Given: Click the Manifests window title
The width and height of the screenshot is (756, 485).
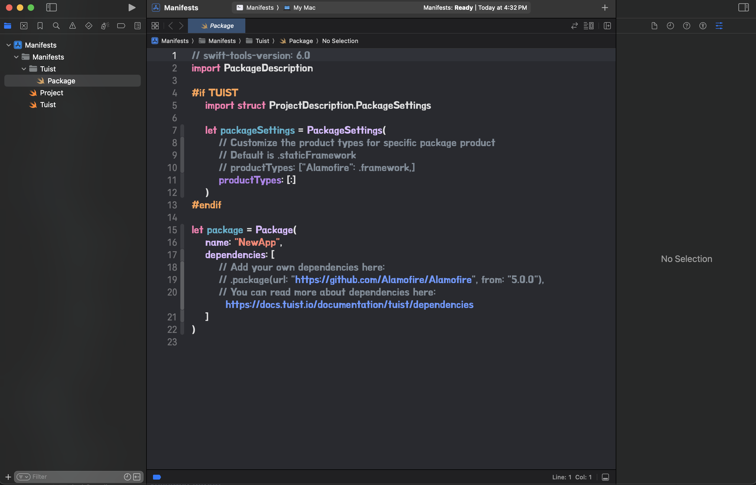Looking at the screenshot, I should click(x=181, y=8).
